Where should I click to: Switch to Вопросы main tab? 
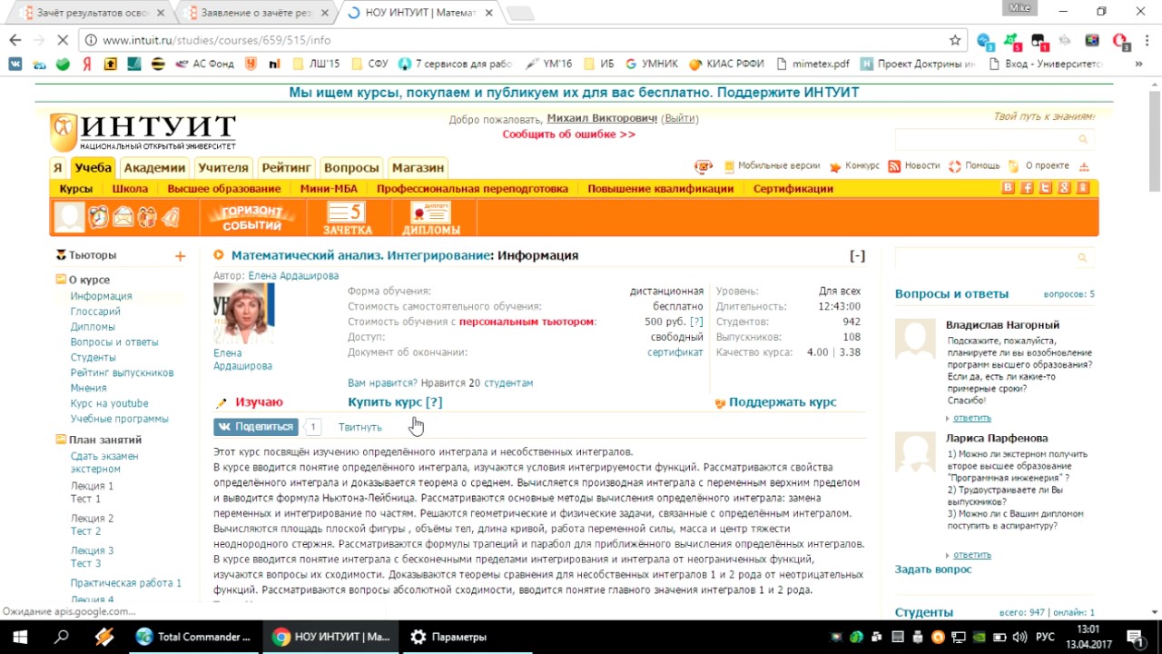click(x=351, y=167)
